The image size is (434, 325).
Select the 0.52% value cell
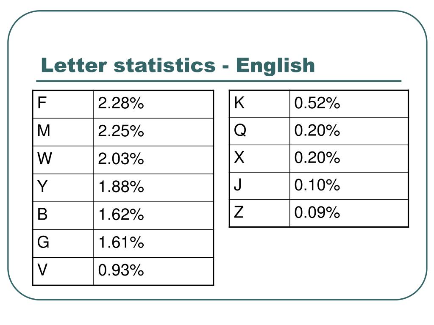click(x=349, y=104)
